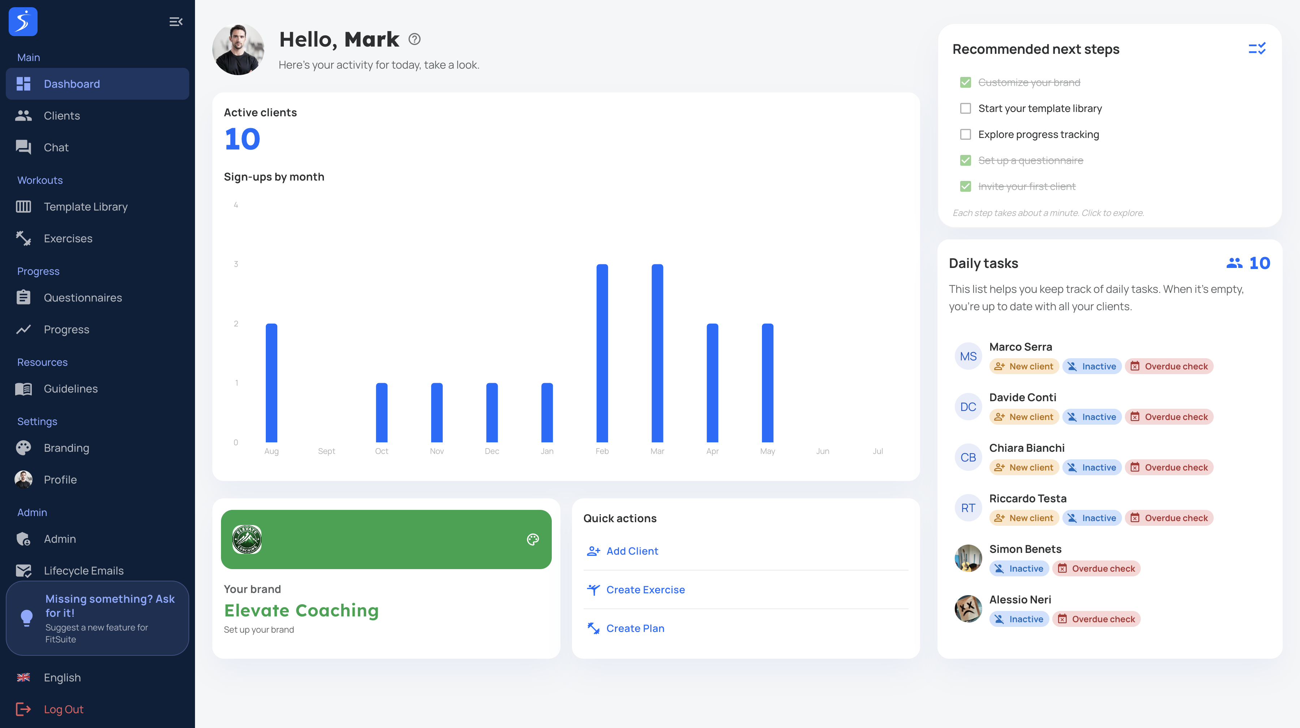This screenshot has height=728, width=1300.
Task: Click Simon Benets' Overdue check tag
Action: (x=1096, y=569)
